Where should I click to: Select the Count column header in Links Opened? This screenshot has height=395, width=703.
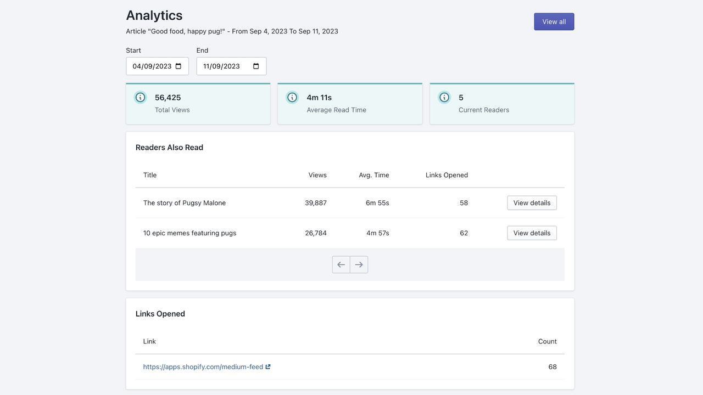point(547,341)
